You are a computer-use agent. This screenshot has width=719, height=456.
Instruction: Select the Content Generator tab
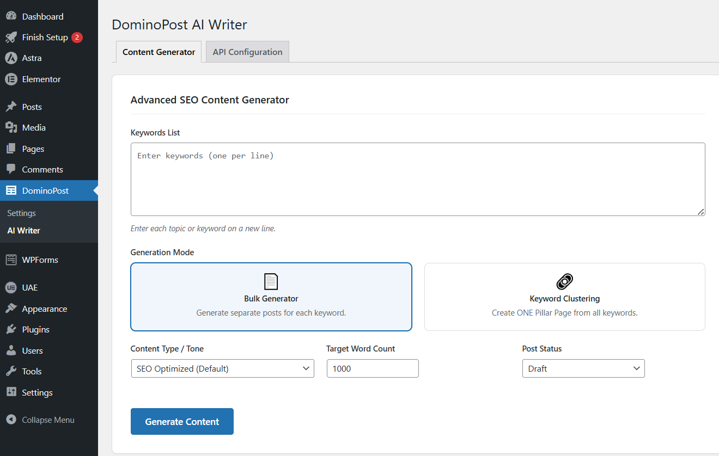click(159, 52)
